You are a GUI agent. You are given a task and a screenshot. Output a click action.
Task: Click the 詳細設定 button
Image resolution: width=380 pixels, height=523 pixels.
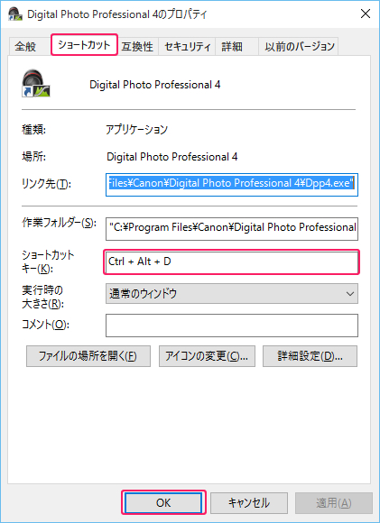coord(310,356)
